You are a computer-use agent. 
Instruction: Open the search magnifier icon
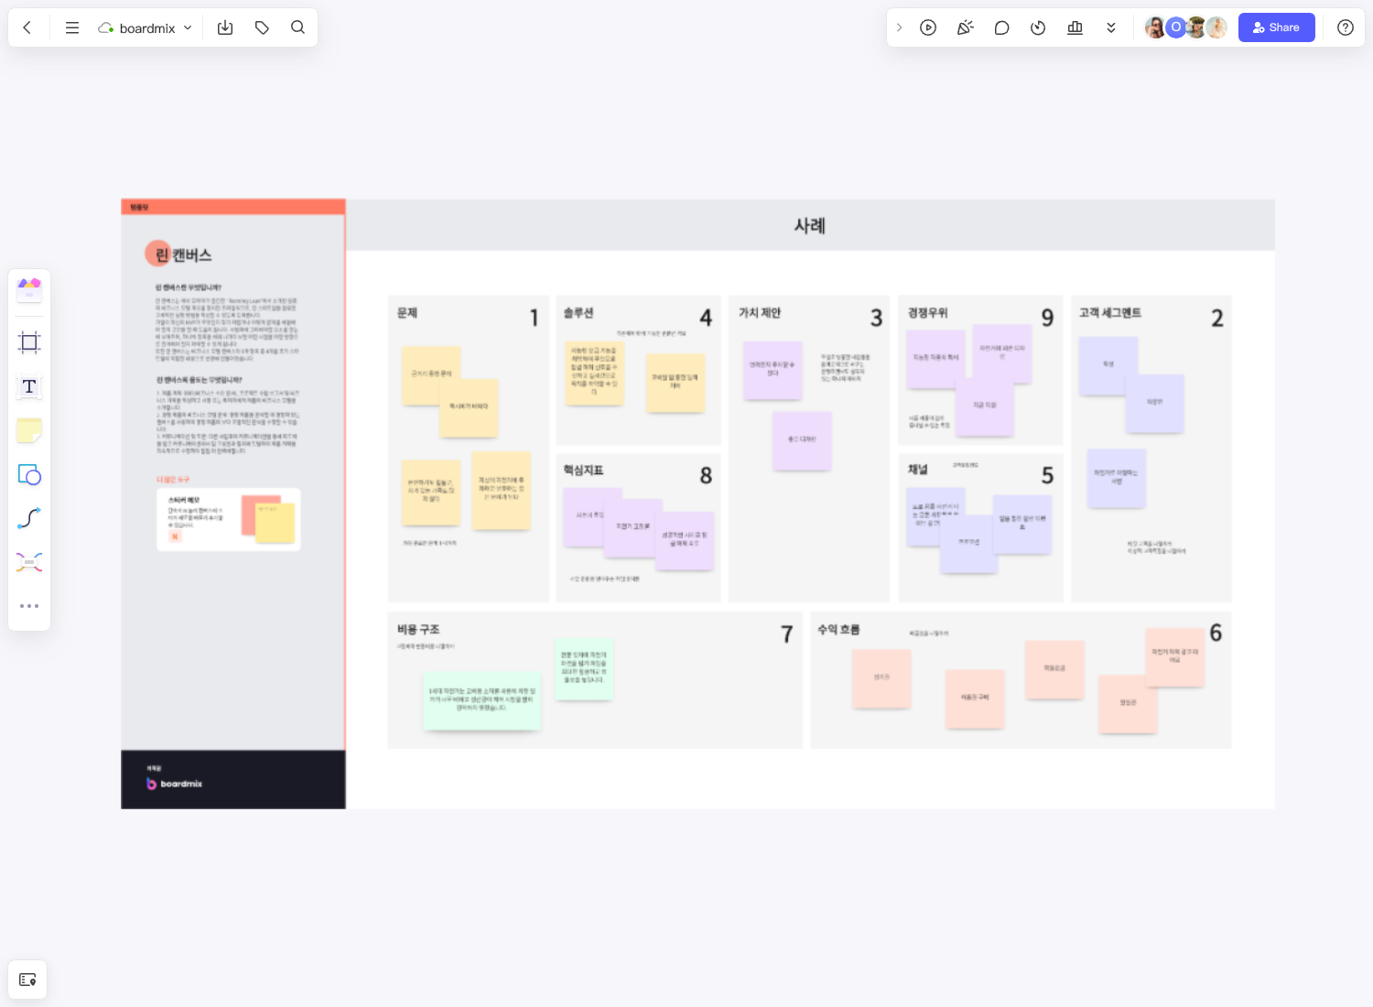(x=297, y=27)
